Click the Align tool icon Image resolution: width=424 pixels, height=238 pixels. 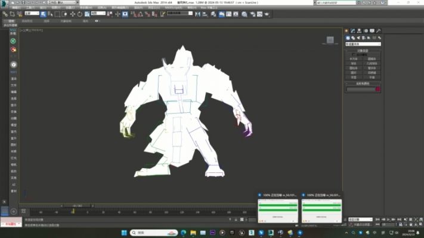click(205, 14)
